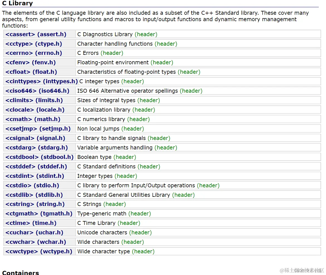Click the 'C integer types' description
326x275 pixels.
(99, 82)
